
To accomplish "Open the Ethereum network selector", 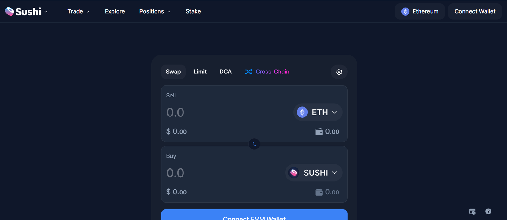I will (x=420, y=11).
